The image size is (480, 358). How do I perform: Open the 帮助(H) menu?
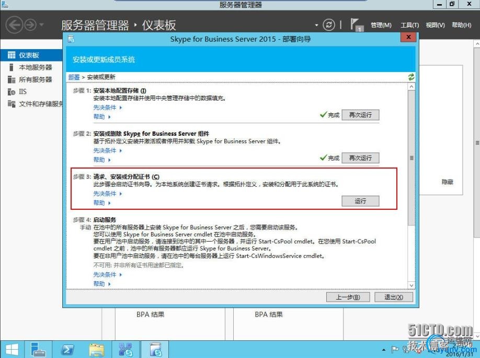coord(462,25)
